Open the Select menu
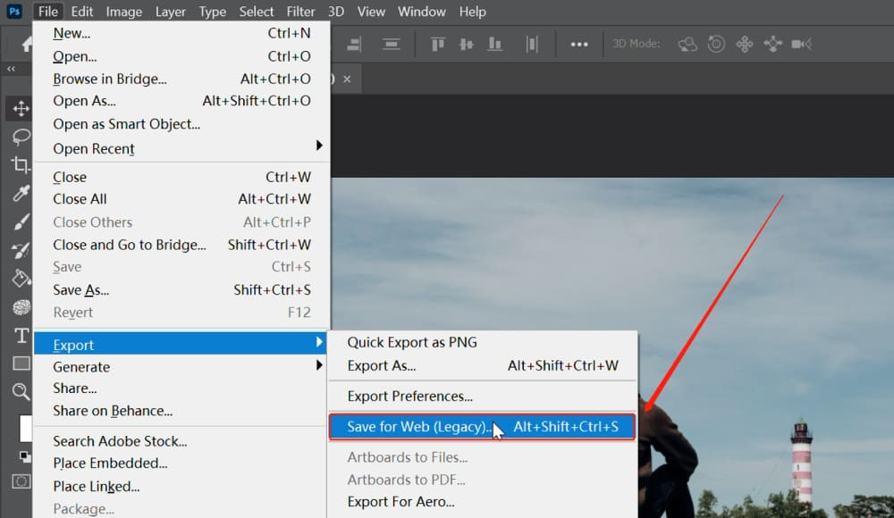Viewport: 894px width, 518px height. click(x=256, y=12)
